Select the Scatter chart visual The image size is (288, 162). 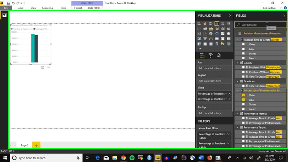tap(205, 34)
